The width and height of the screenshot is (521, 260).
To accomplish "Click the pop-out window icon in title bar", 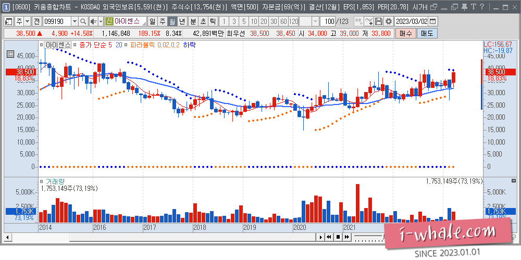I will pos(434,7).
